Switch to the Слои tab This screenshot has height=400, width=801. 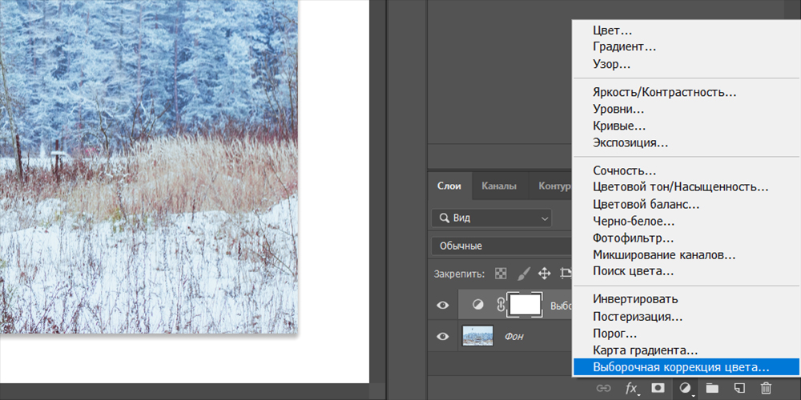pyautogui.click(x=449, y=186)
